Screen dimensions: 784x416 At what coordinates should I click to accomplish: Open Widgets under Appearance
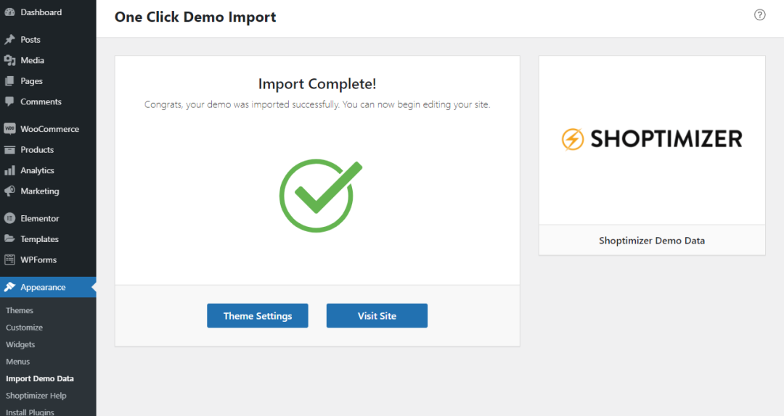pos(20,345)
